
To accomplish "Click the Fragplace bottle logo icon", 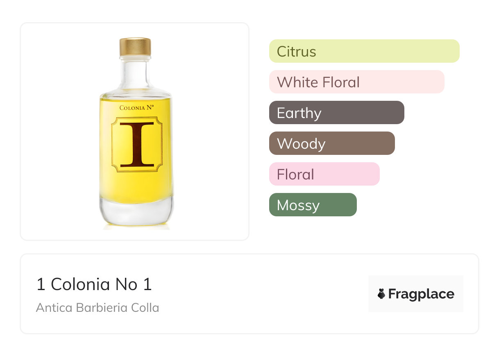I will pos(381,294).
